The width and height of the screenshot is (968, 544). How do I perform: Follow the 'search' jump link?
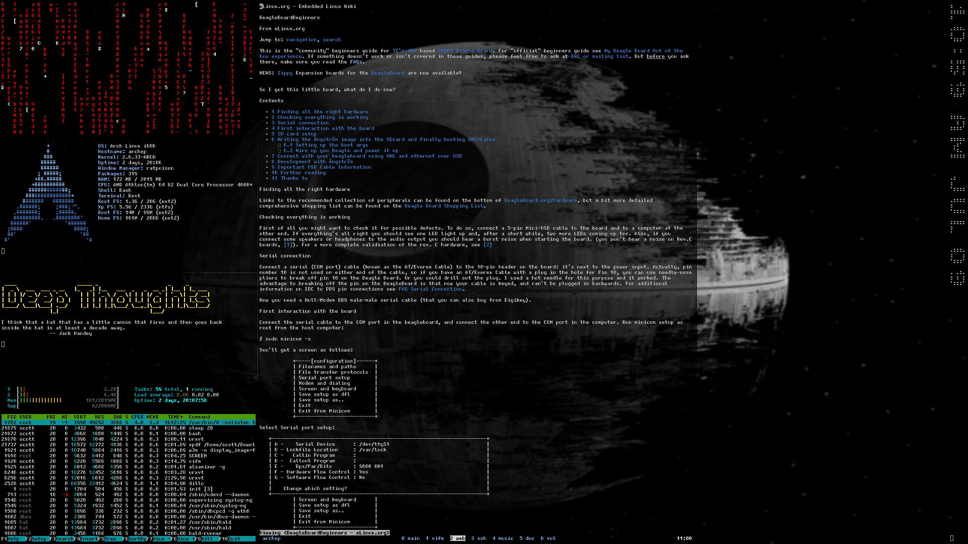332,40
